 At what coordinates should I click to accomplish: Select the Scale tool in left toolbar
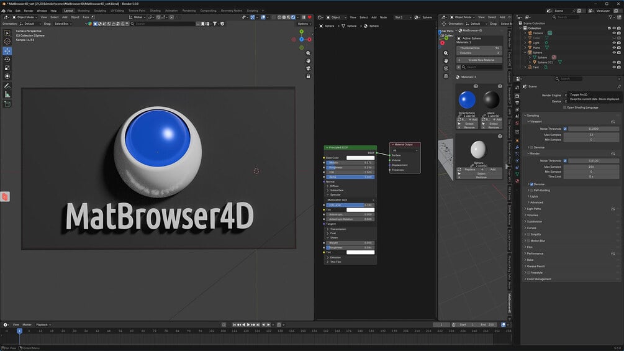point(7,68)
